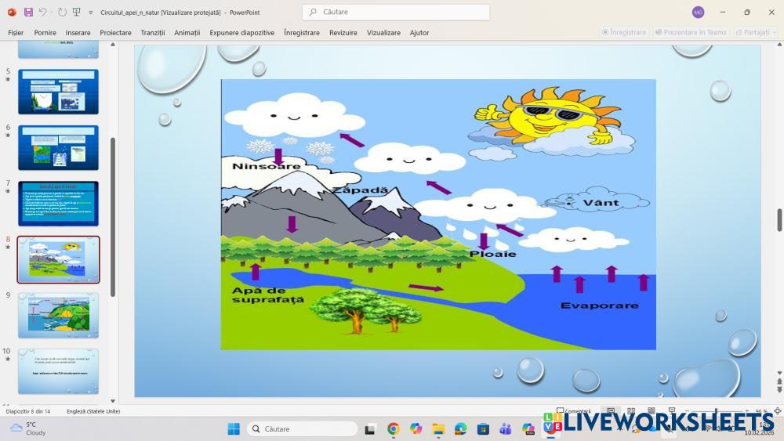The image size is (784, 441).
Task: Start presentation from beginning icon
Action: point(76,13)
